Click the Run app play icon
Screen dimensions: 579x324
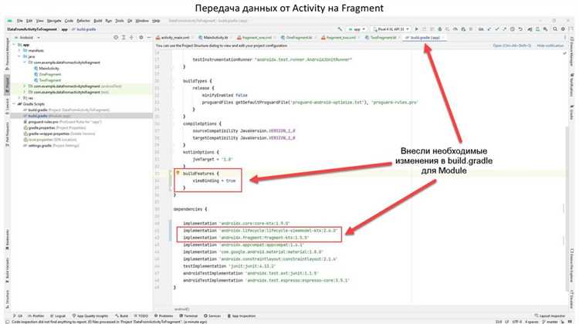[417, 29]
